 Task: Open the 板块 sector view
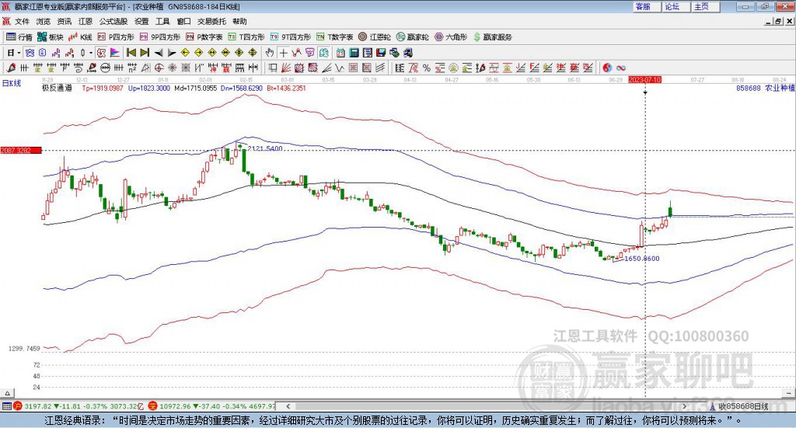(50, 37)
